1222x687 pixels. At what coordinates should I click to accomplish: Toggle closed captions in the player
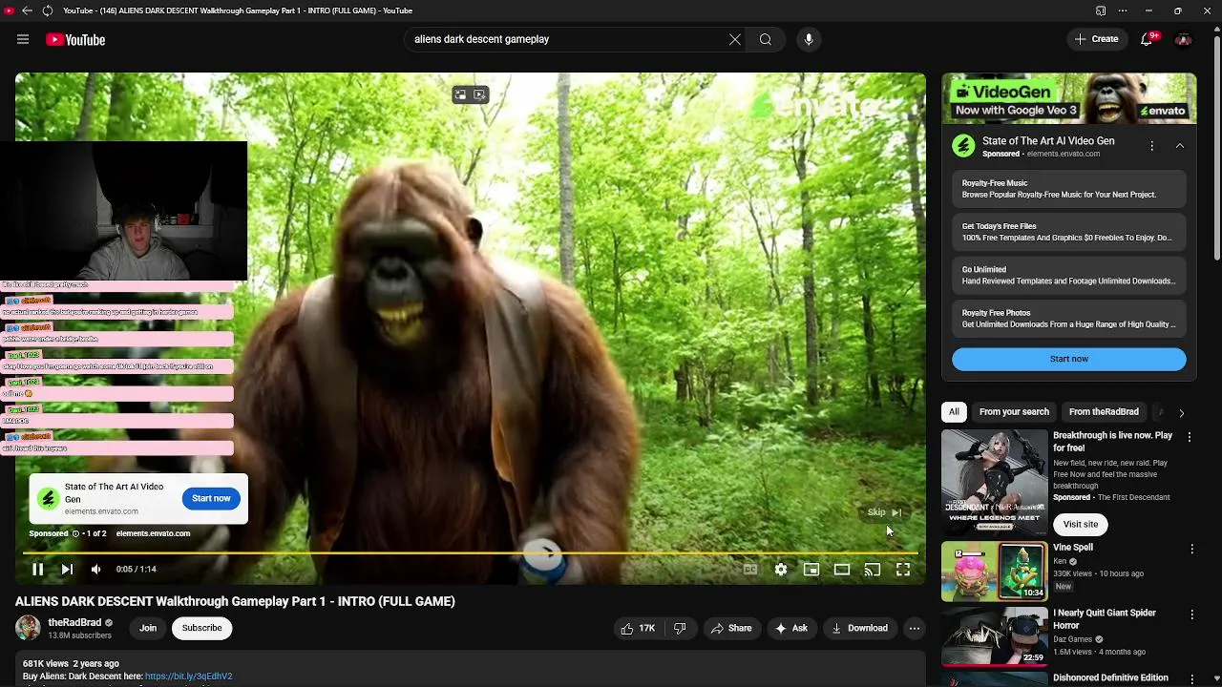tap(750, 570)
